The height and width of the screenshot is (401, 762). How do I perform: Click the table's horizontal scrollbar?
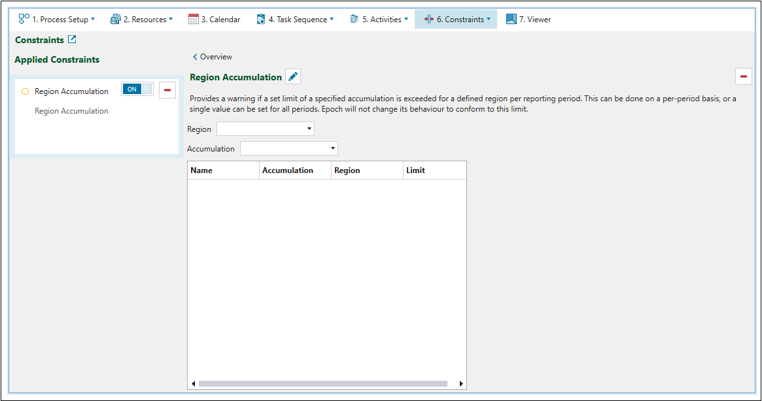click(x=322, y=384)
